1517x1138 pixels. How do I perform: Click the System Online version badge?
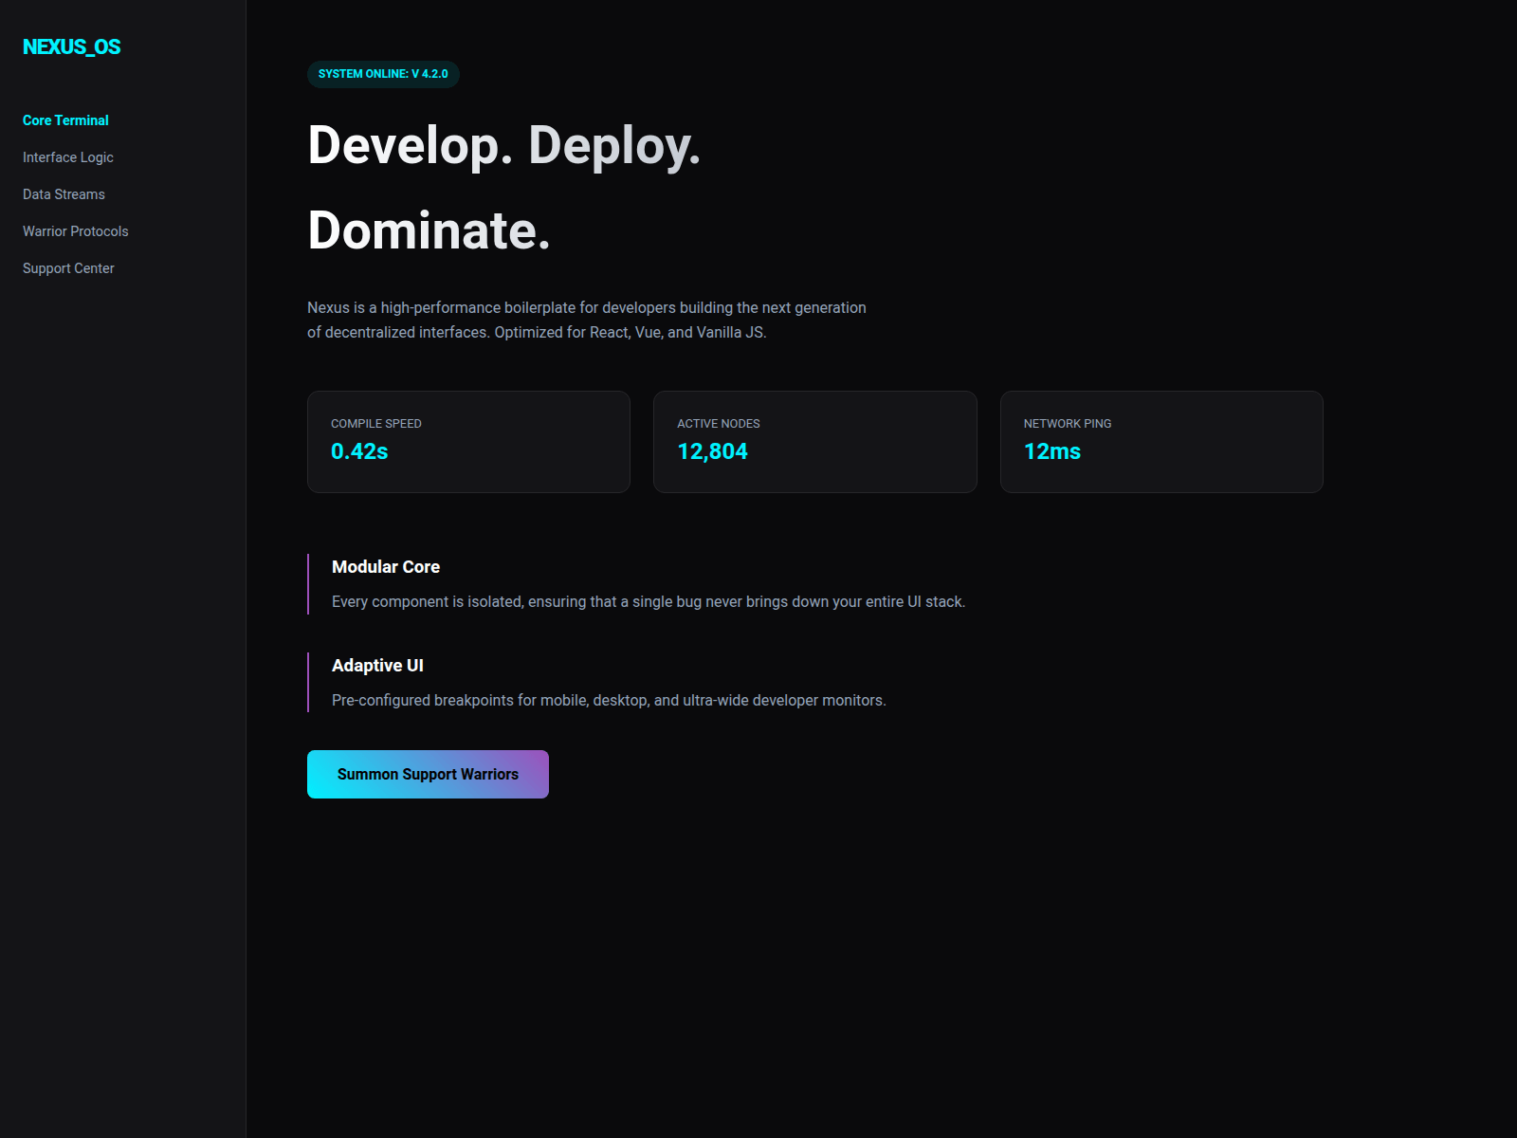pyautogui.click(x=383, y=74)
